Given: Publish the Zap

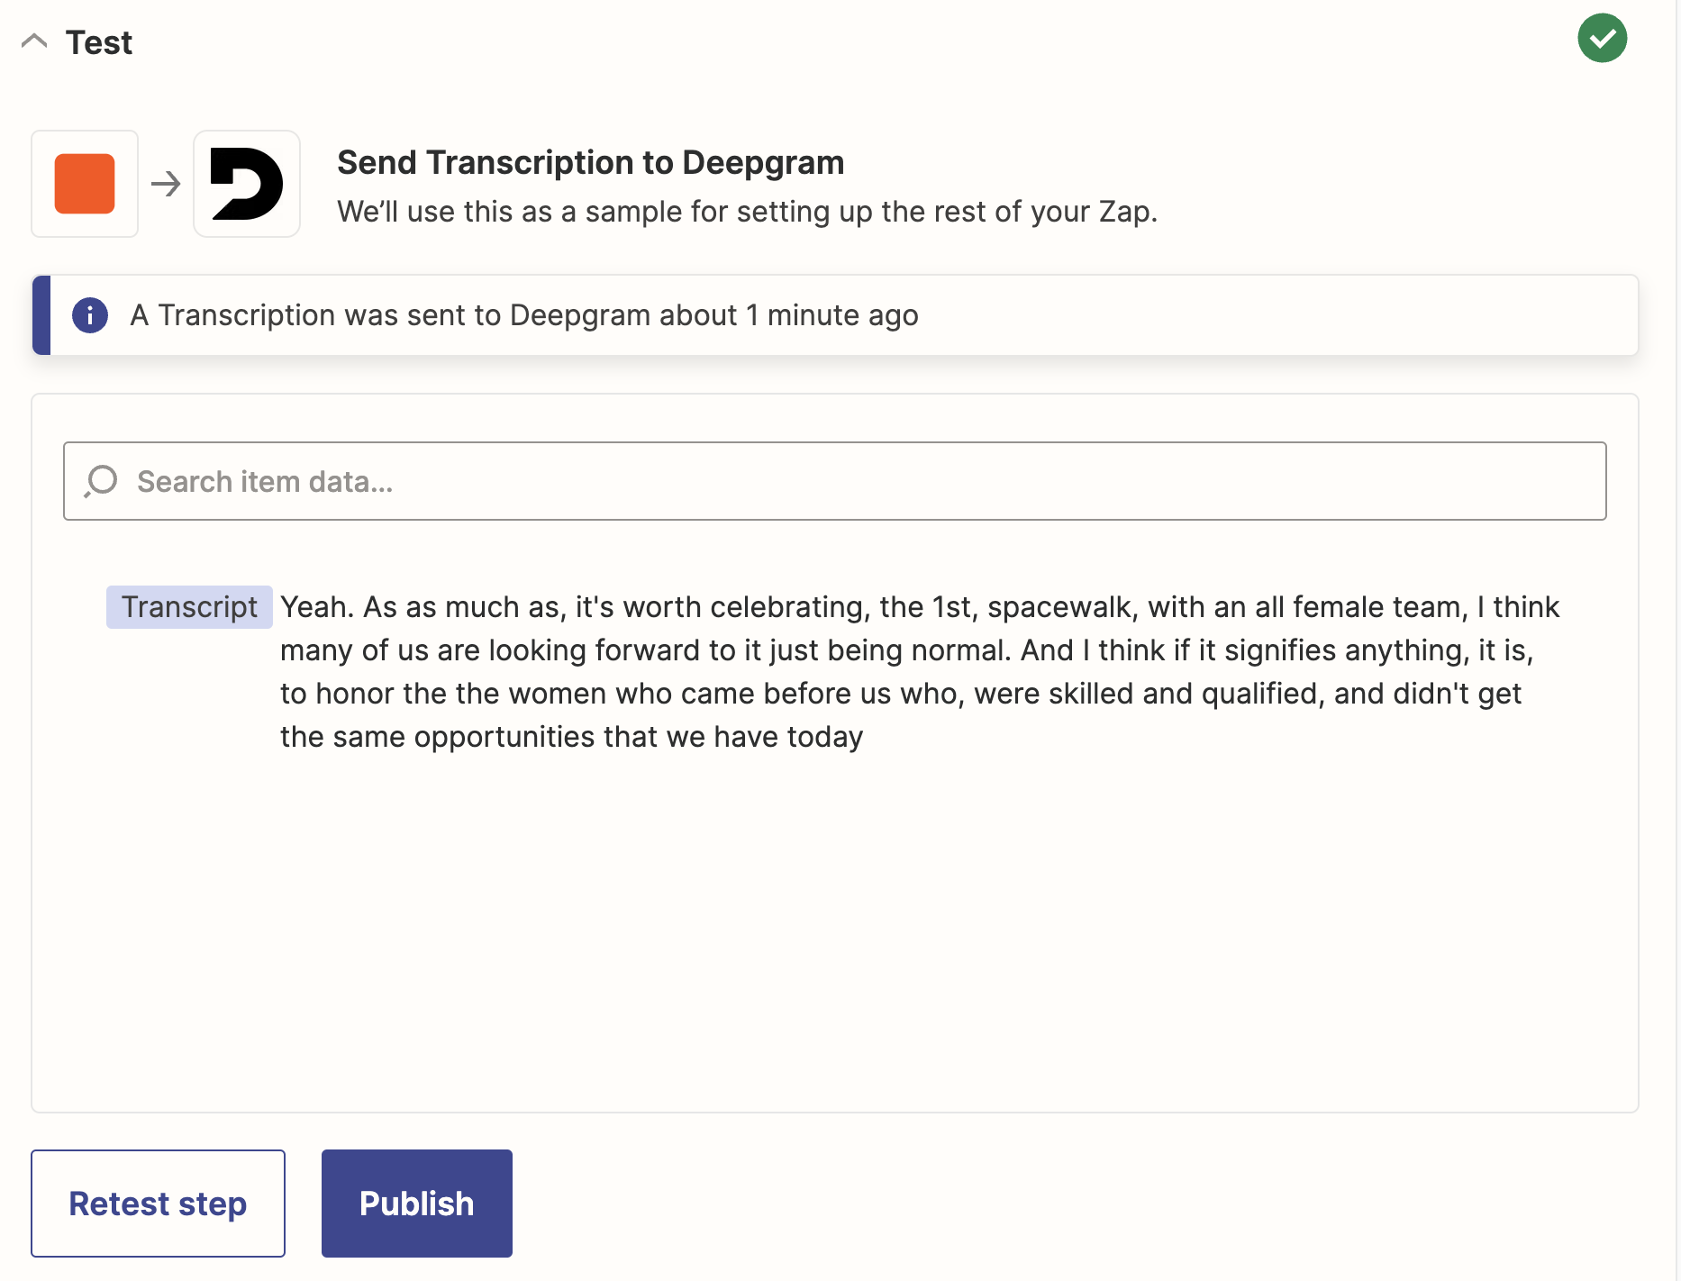Looking at the screenshot, I should tap(416, 1203).
